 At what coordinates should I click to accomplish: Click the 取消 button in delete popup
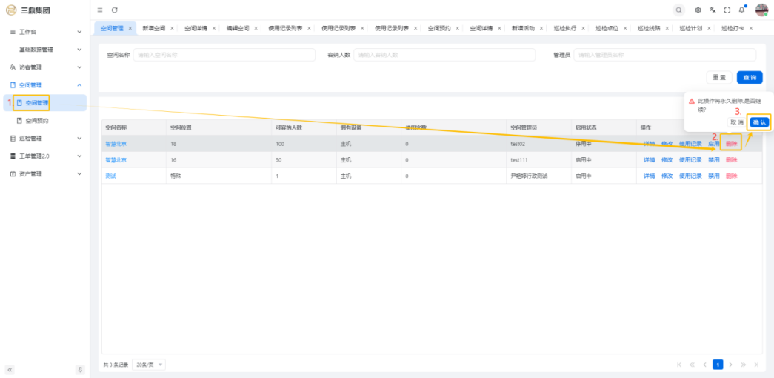[x=736, y=122]
